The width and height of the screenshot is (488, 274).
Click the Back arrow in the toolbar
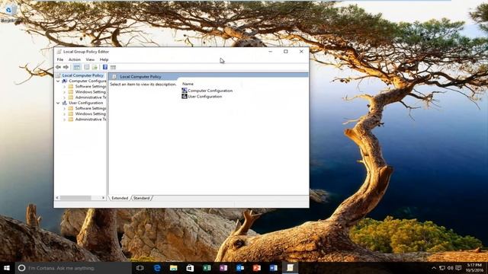58,67
